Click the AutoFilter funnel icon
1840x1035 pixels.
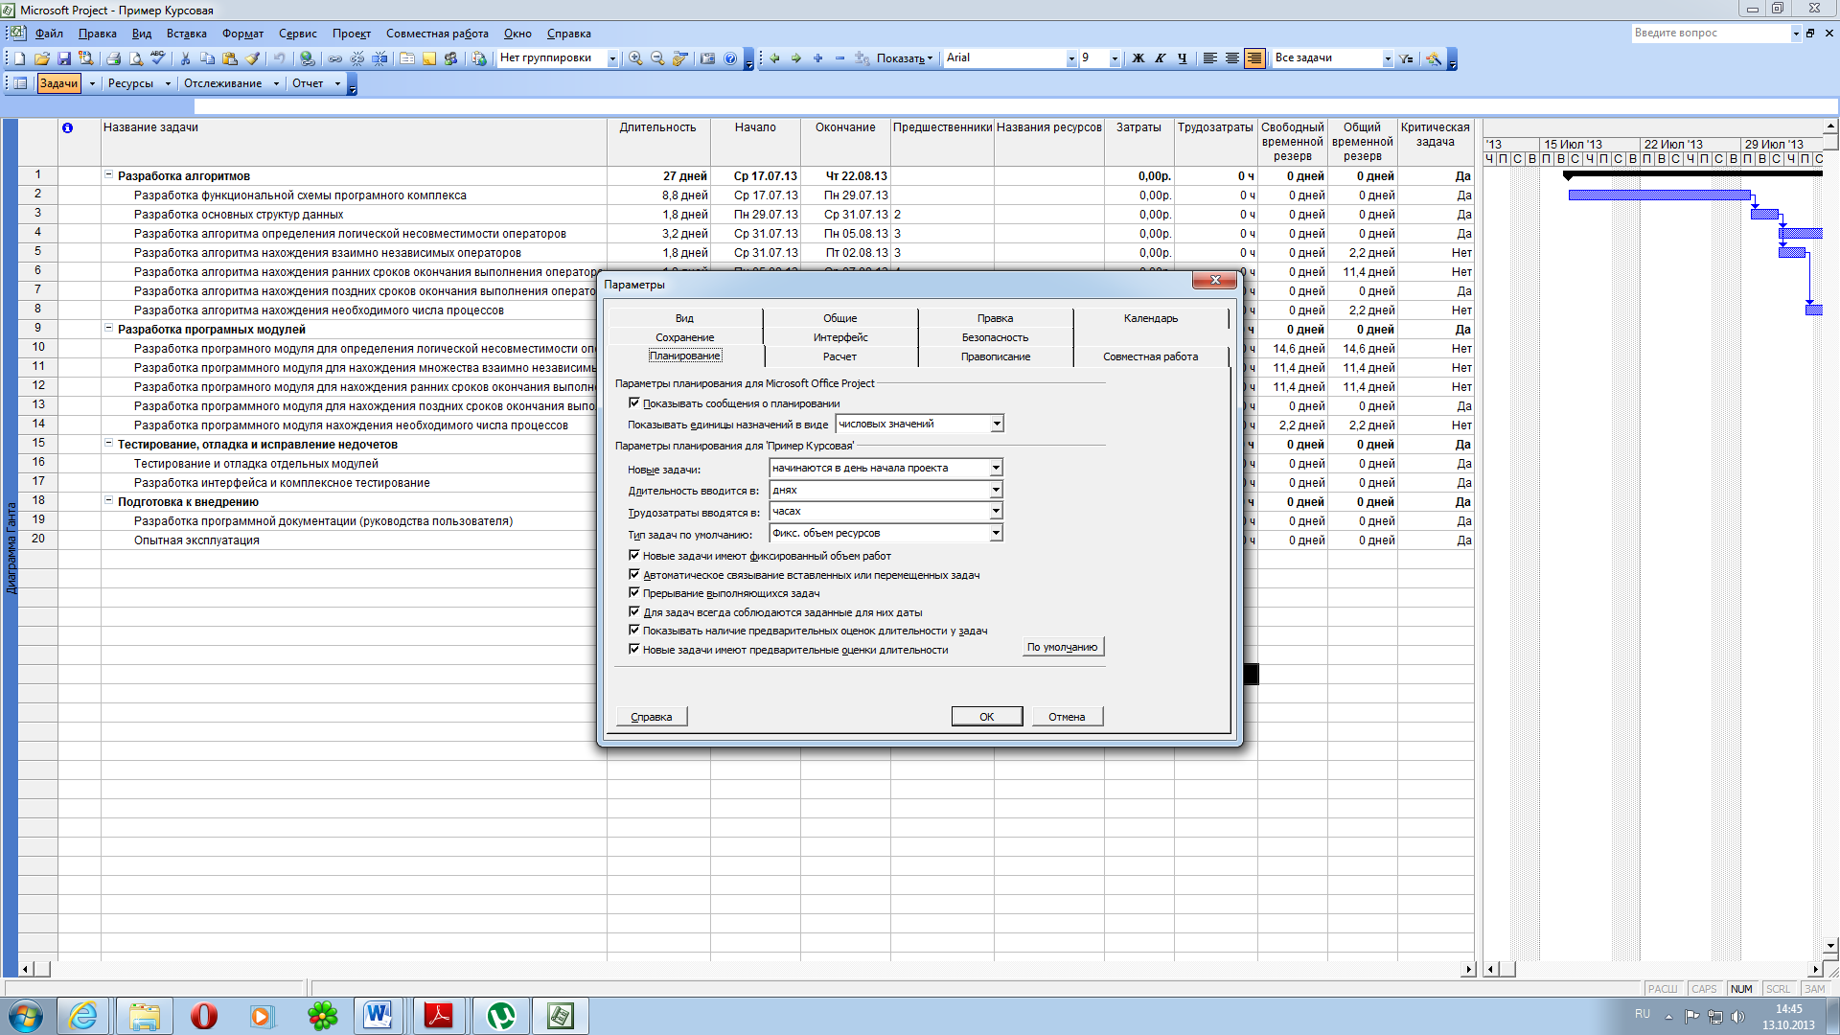pyautogui.click(x=1407, y=58)
